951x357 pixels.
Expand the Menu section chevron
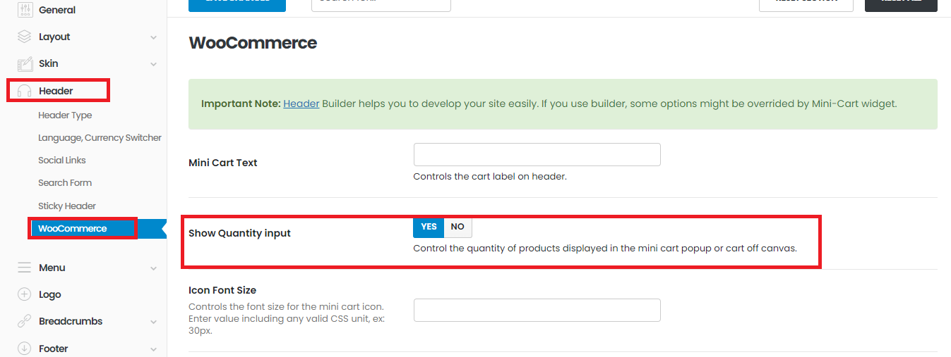click(153, 268)
